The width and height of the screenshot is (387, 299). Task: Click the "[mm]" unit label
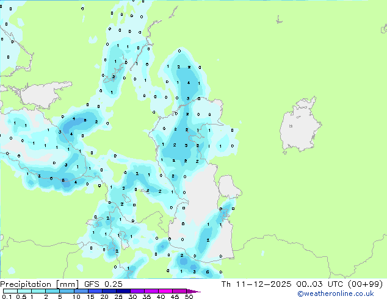click(x=67, y=284)
